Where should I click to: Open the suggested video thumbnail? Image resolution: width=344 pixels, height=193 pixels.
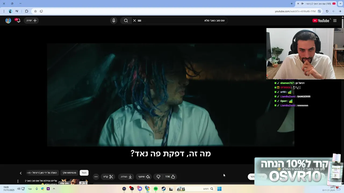[73, 182]
